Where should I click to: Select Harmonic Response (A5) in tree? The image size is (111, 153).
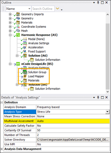tap(39, 35)
